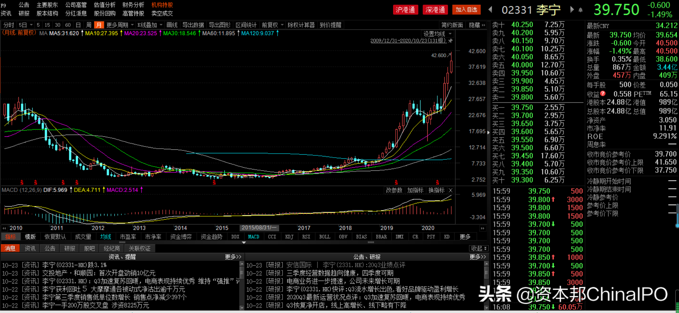
Task: Click the quote panel collapse arrow beside chart
Action: (488, 133)
